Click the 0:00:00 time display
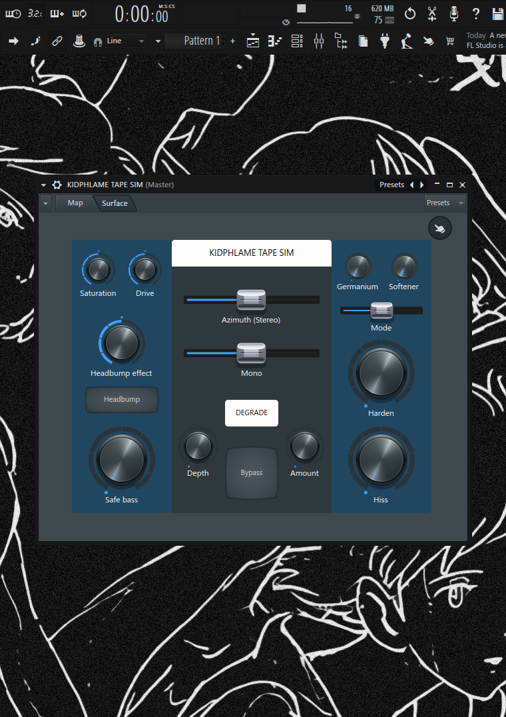 (142, 14)
